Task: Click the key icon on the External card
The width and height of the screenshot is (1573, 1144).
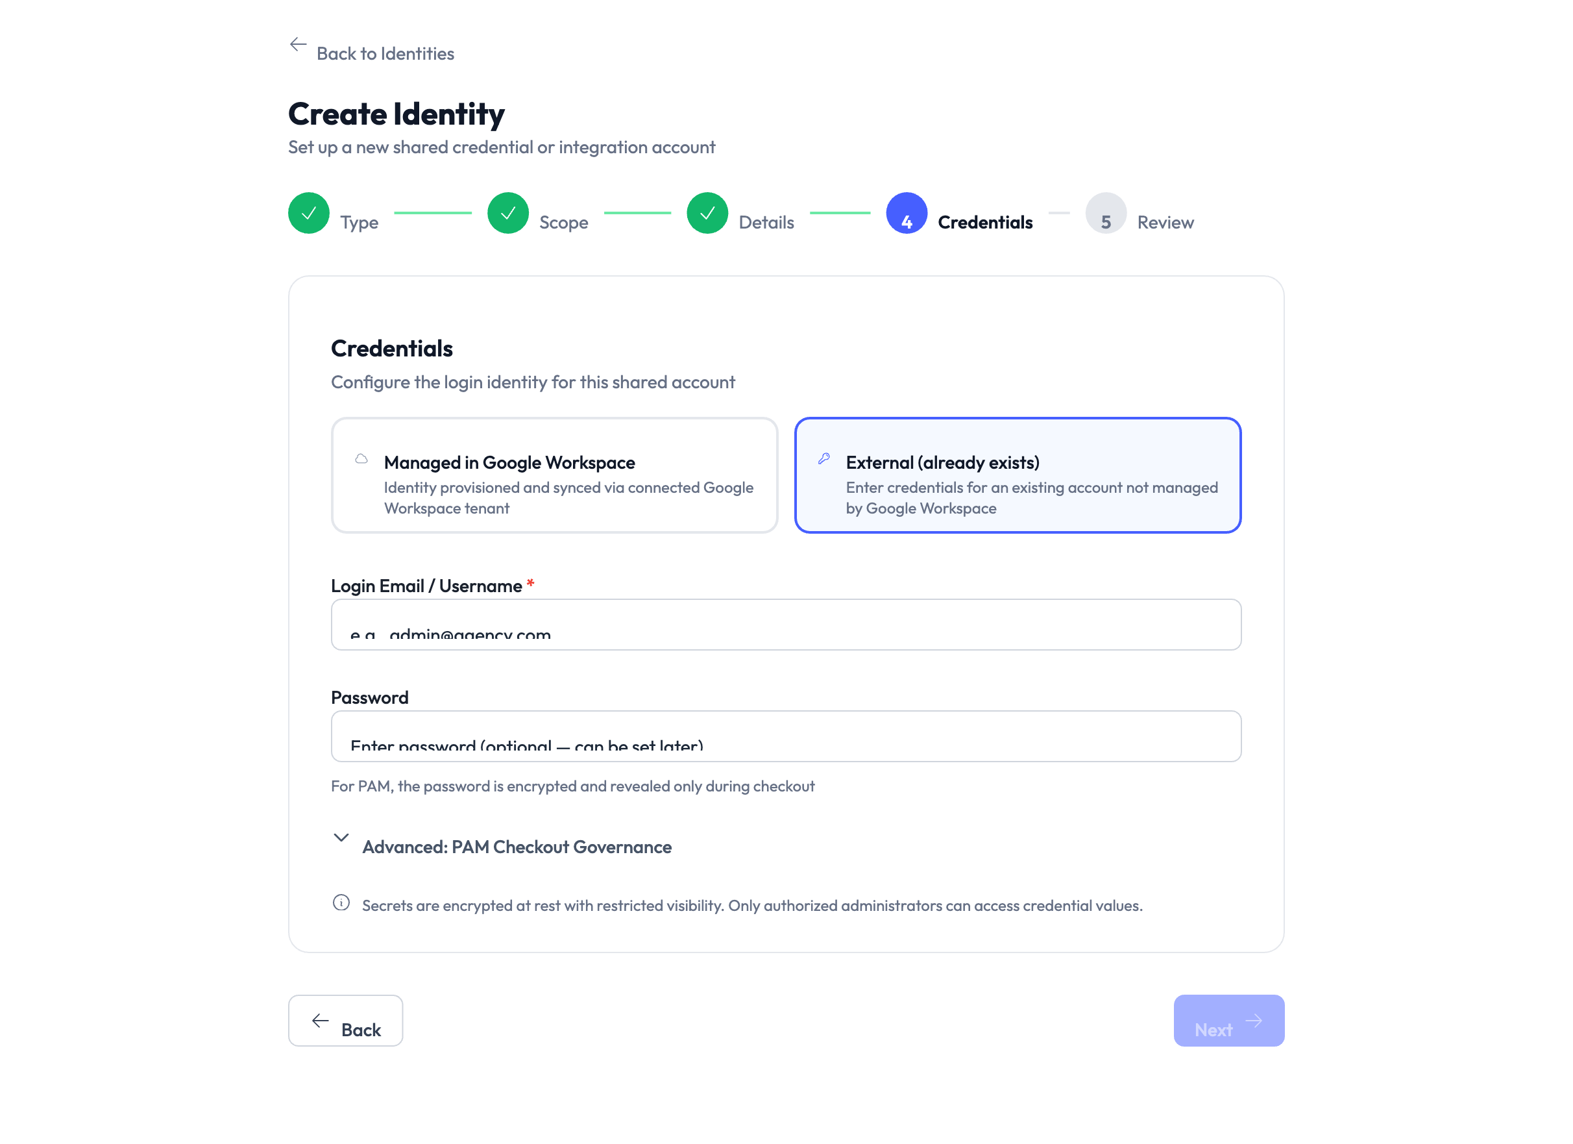Action: 825,458
